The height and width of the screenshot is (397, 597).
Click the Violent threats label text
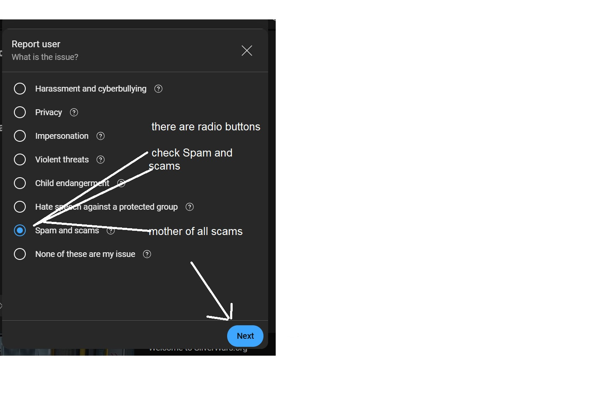tap(62, 159)
